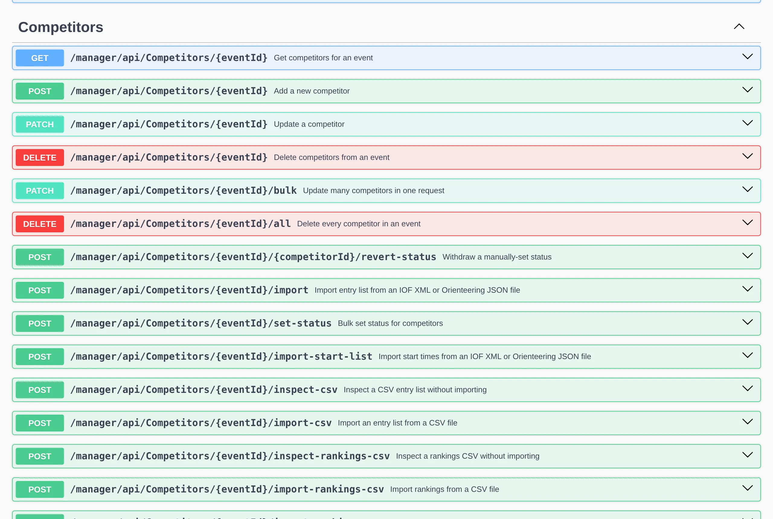773x519 pixels.
Task: Expand the Delete every competitor chevron
Action: pyautogui.click(x=747, y=222)
